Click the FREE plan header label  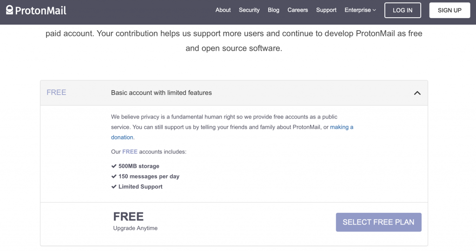click(56, 92)
